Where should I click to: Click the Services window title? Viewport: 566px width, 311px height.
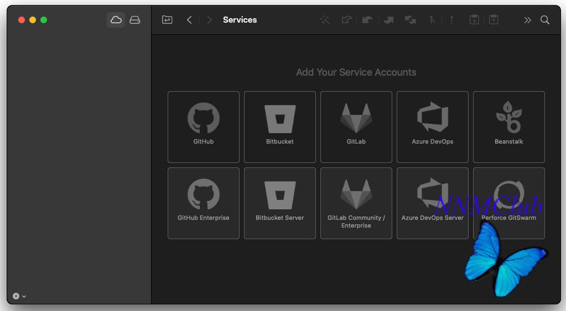pos(240,20)
